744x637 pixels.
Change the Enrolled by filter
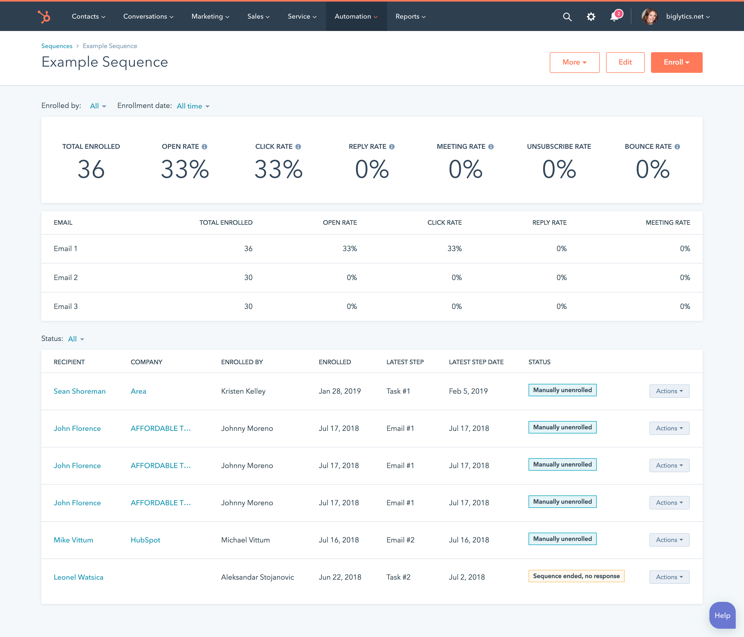98,106
